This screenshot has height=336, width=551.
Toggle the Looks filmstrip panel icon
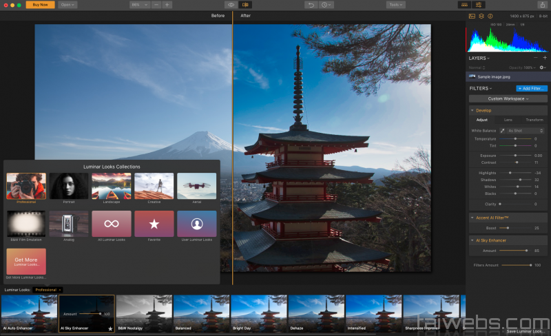(x=464, y=5)
